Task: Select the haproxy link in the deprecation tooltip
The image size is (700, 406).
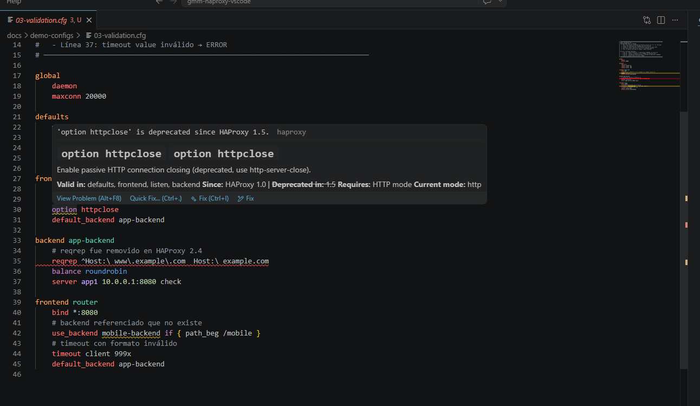Action: [x=291, y=132]
